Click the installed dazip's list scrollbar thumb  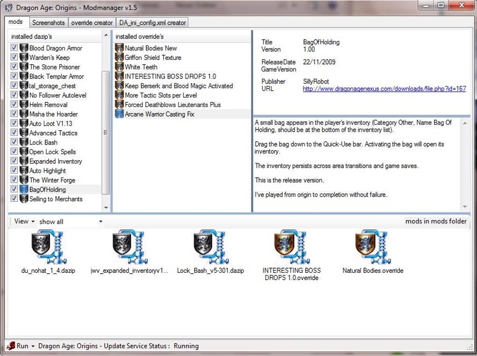[106, 133]
